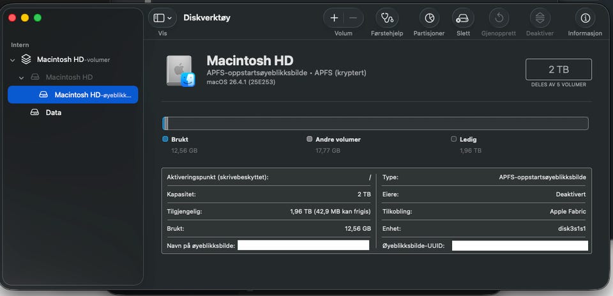Image resolution: width=613 pixels, height=296 pixels.
Task: Click the large Macintosh HD drive icon
Action: coord(180,70)
